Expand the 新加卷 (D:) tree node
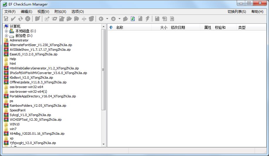 (x=6, y=36)
